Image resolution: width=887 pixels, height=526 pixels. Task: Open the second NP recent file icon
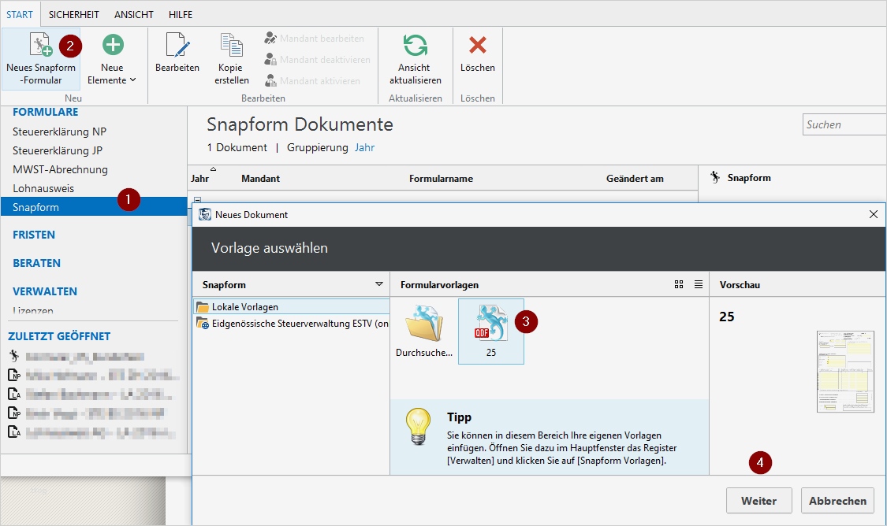click(x=14, y=413)
